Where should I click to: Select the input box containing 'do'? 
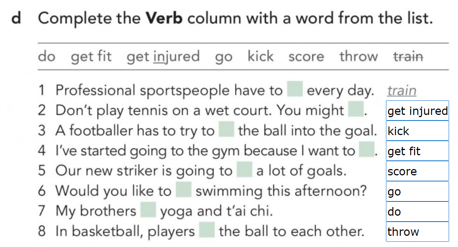[x=417, y=212]
